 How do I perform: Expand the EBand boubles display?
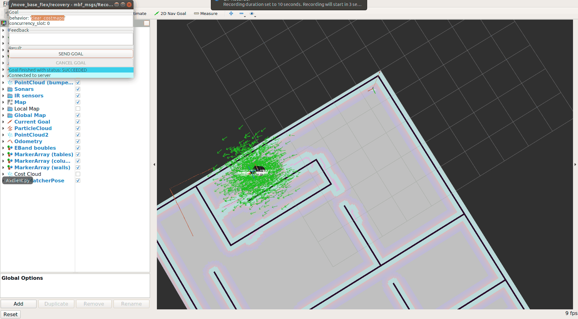3,148
